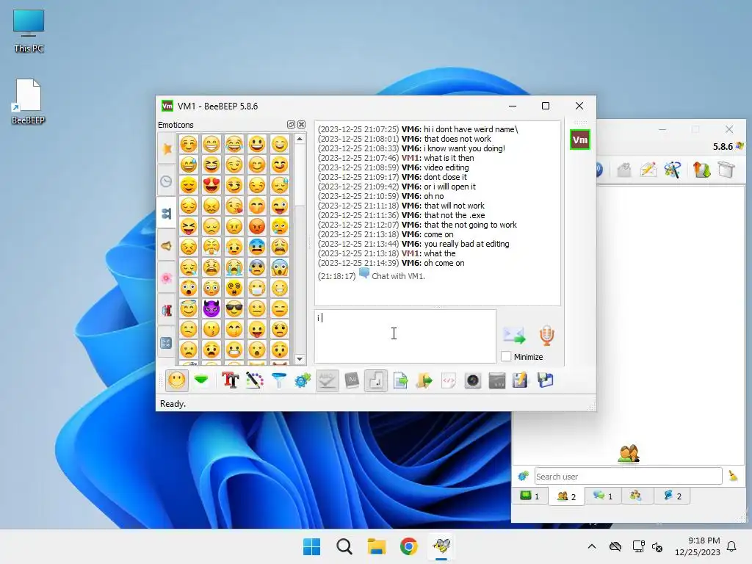
Task: Open the red car travel emoticon tab
Action: (167, 311)
